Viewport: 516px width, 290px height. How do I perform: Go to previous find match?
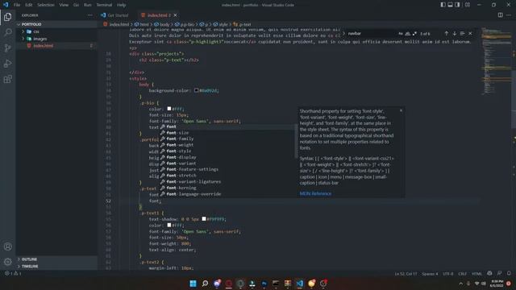tap(446, 34)
